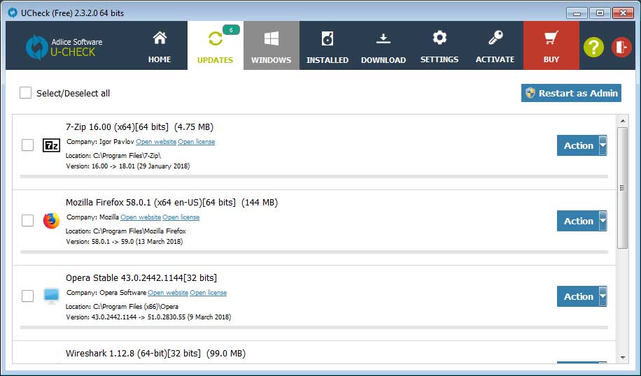The height and width of the screenshot is (376, 641).
Task: Click Action button for Mozilla Firefox
Action: (x=578, y=221)
